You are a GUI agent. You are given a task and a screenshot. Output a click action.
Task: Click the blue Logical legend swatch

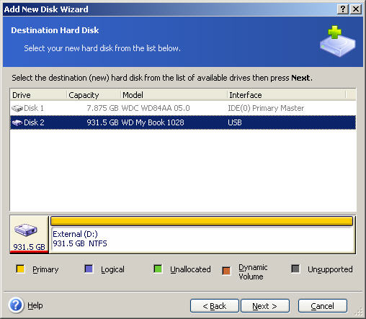pos(89,269)
